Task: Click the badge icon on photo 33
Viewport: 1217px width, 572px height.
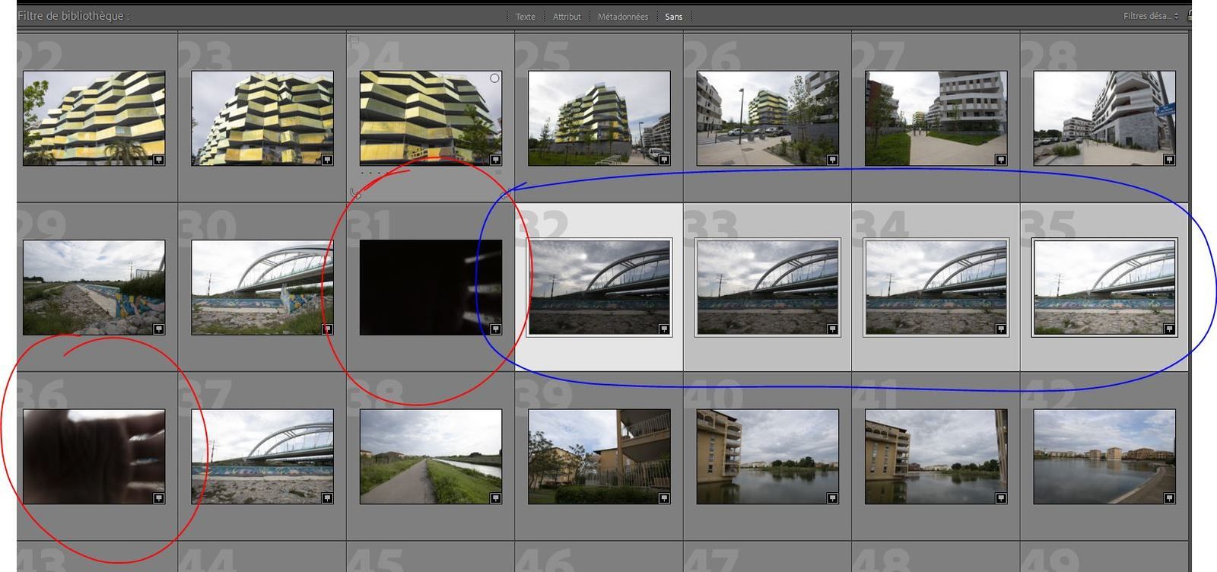Action: point(832,329)
